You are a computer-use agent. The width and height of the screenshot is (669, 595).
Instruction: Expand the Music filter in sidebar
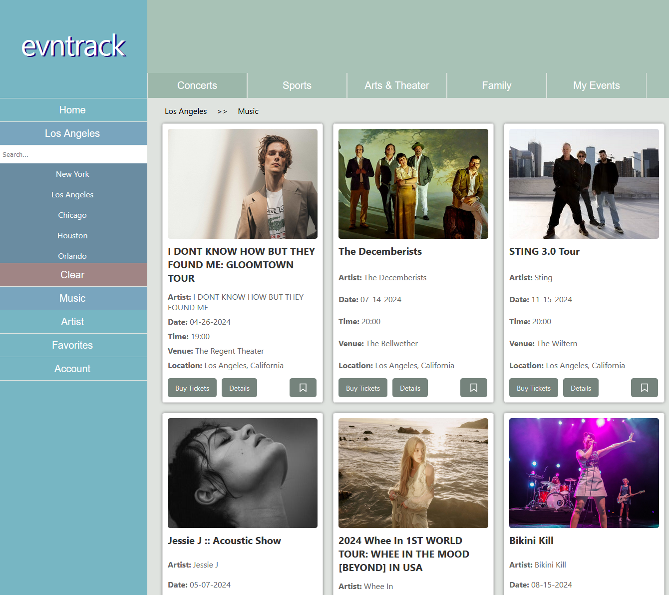pos(73,298)
